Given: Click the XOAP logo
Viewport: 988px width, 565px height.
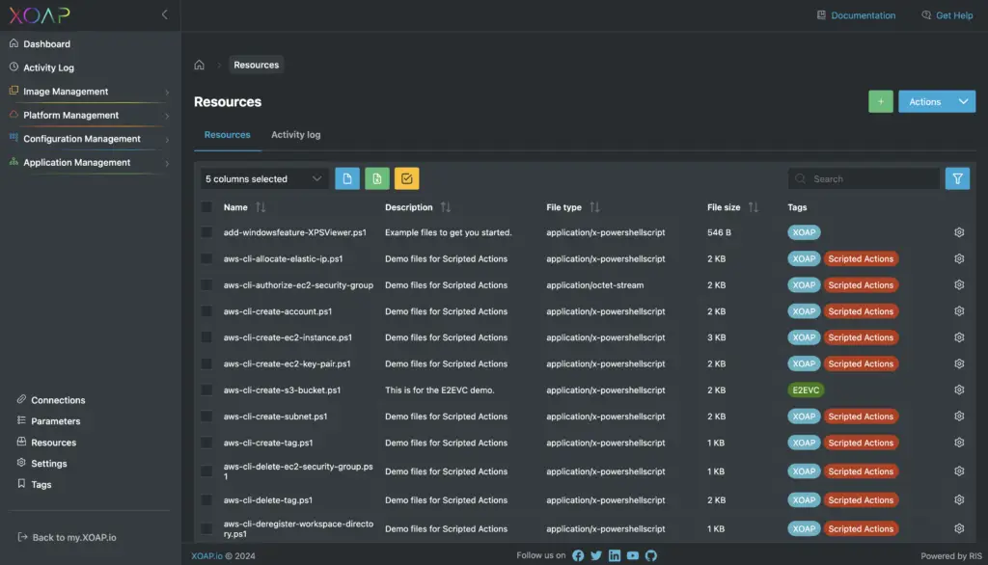Looking at the screenshot, I should click(39, 15).
